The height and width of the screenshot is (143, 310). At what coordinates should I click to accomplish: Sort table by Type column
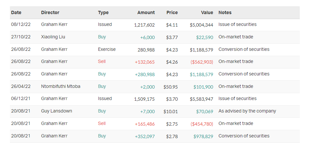coord(103,12)
